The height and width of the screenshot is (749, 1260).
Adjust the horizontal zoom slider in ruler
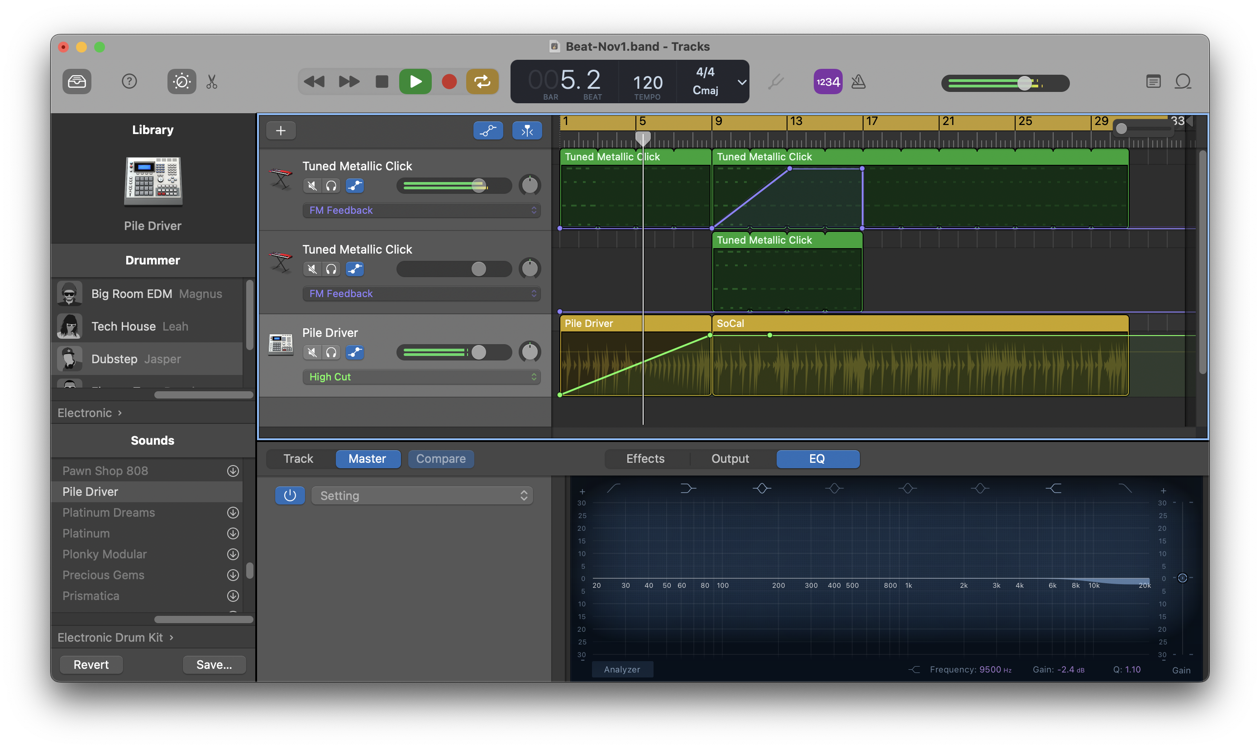[x=1143, y=129]
